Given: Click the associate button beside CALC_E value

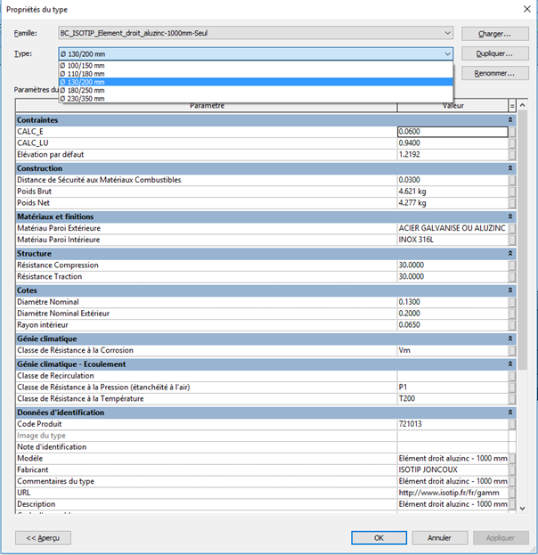Looking at the screenshot, I should point(512,132).
